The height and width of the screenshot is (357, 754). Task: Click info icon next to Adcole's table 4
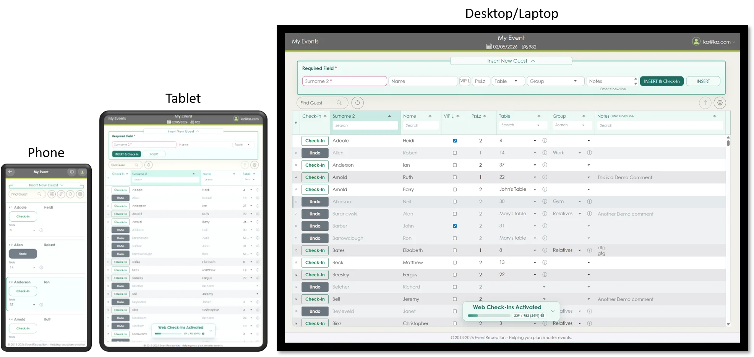click(545, 141)
